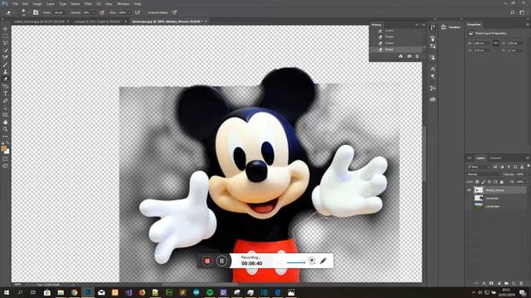Lock transparent pixels
The width and height of the screenshot is (531, 298).
(x=477, y=182)
